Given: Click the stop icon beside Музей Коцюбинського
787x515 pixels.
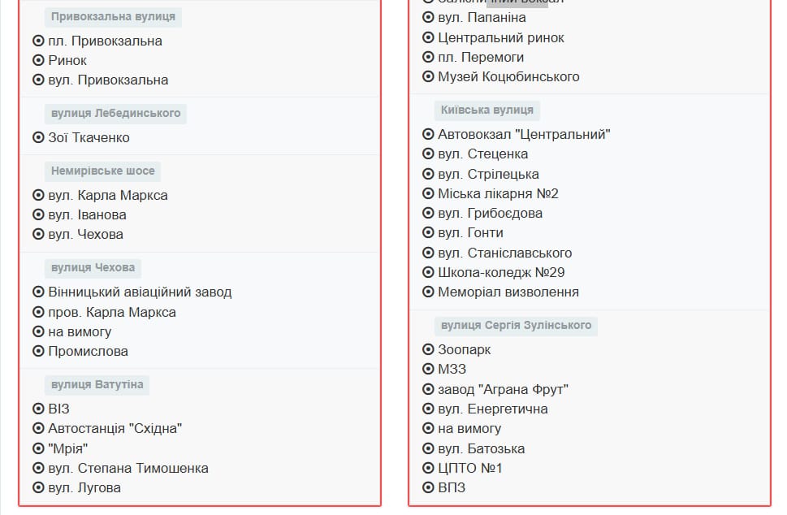Looking at the screenshot, I should point(426,76).
